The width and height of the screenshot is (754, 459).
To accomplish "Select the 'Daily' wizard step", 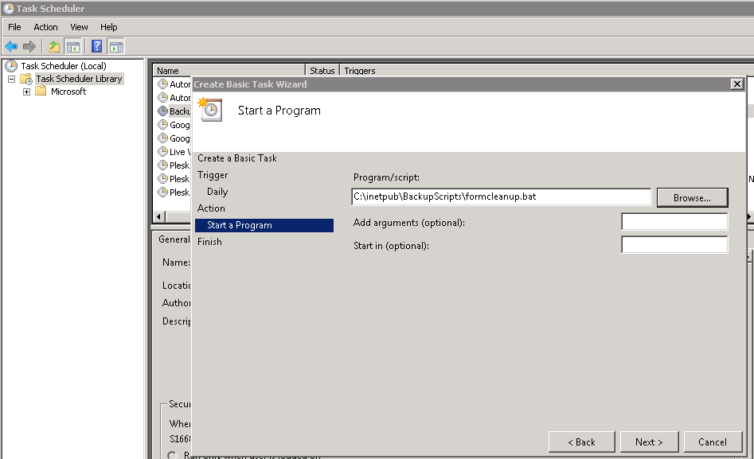I will click(217, 191).
